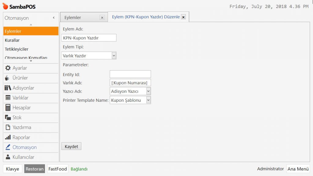Switch to the FastFood screen
Image resolution: width=313 pixels, height=176 pixels.
(57, 169)
